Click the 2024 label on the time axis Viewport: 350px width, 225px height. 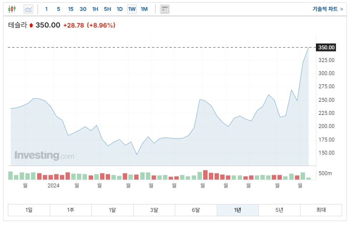pyautogui.click(x=54, y=186)
